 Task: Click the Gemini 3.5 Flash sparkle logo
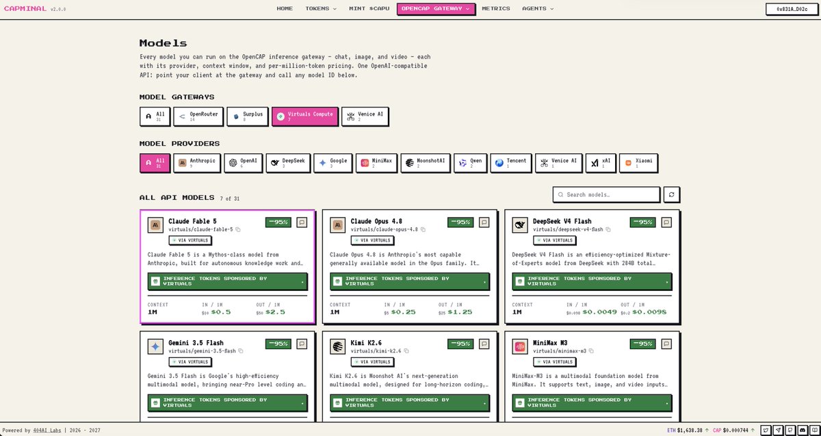click(x=155, y=346)
